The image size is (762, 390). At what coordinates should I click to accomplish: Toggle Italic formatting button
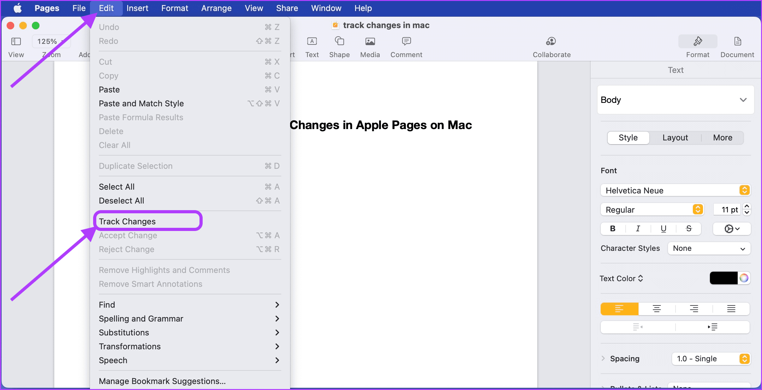(638, 228)
